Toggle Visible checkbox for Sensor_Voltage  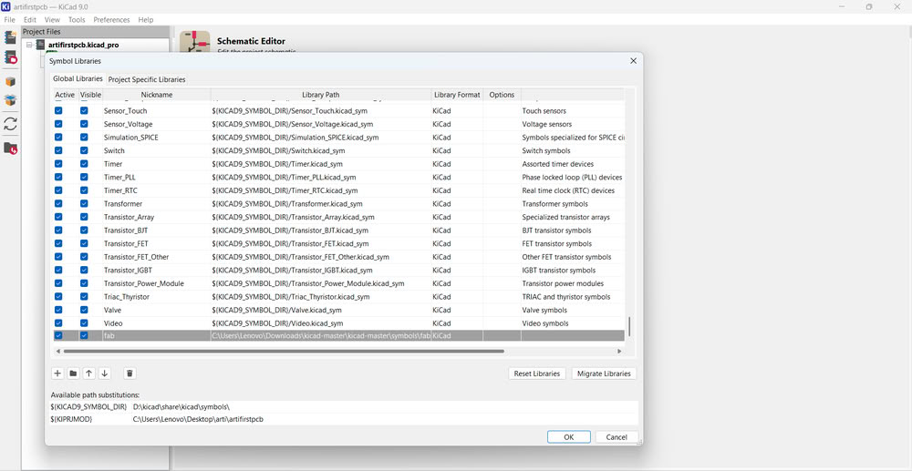(x=84, y=124)
